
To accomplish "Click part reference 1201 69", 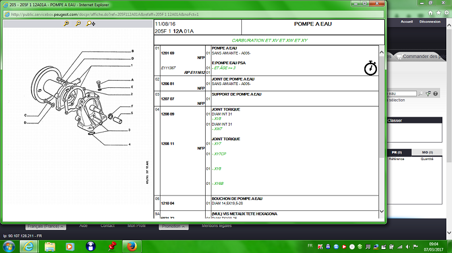I will click(x=167, y=53).
